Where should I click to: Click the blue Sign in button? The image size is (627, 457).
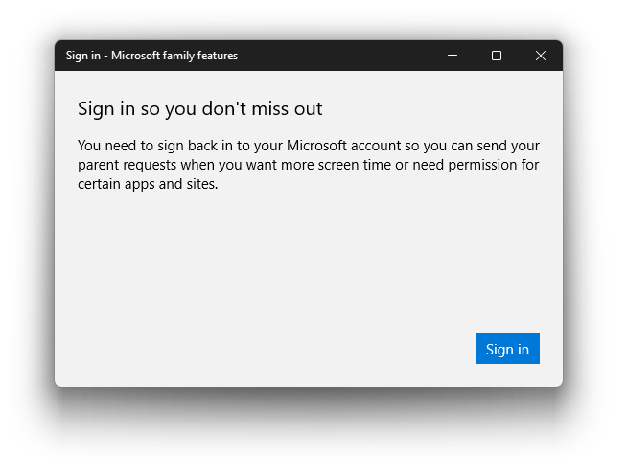coord(507,349)
